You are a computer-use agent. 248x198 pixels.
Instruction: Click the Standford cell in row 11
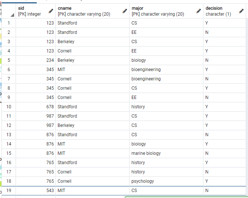coord(92,116)
